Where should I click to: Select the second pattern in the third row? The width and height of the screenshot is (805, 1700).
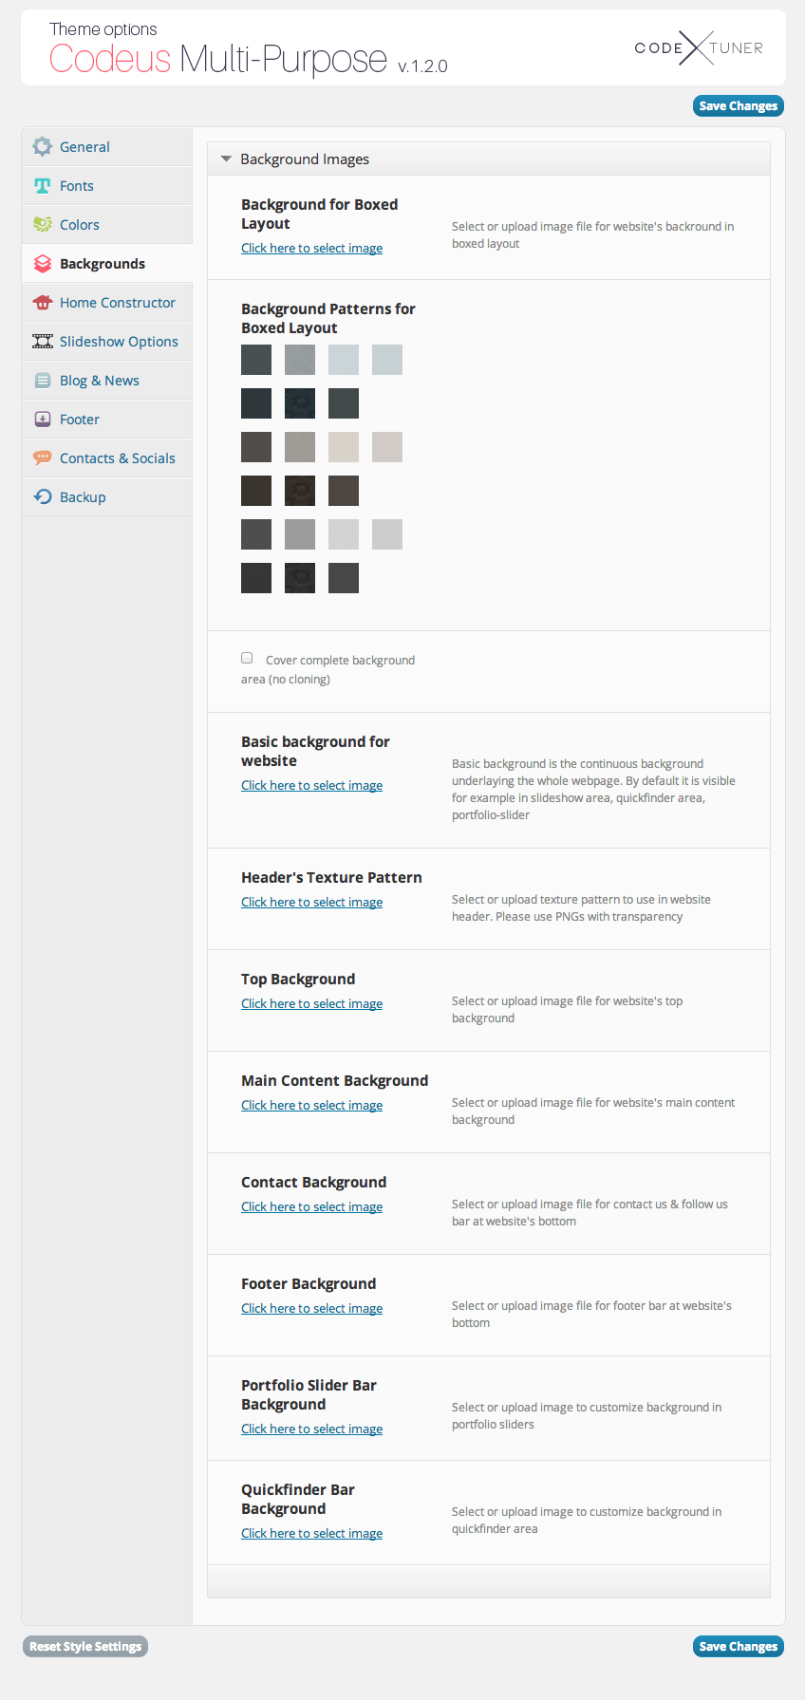[x=300, y=447]
